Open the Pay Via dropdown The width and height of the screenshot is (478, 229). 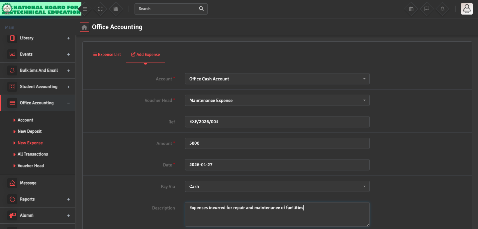point(277,186)
